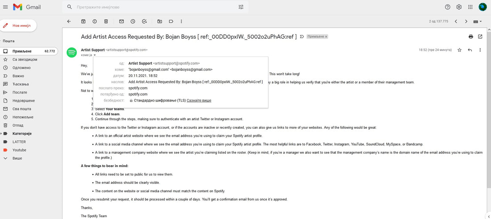Screen dimensions: 491x219
Task: Click sender name Artist Support
Action: coord(93,50)
